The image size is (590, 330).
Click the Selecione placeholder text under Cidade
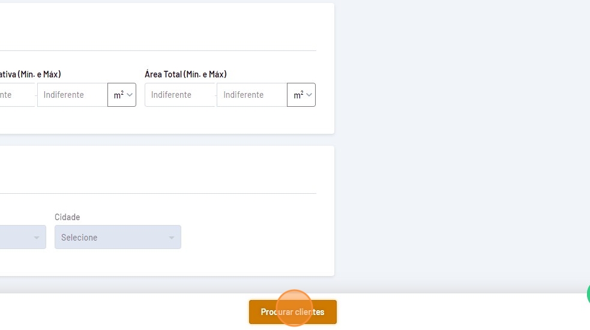(x=79, y=238)
